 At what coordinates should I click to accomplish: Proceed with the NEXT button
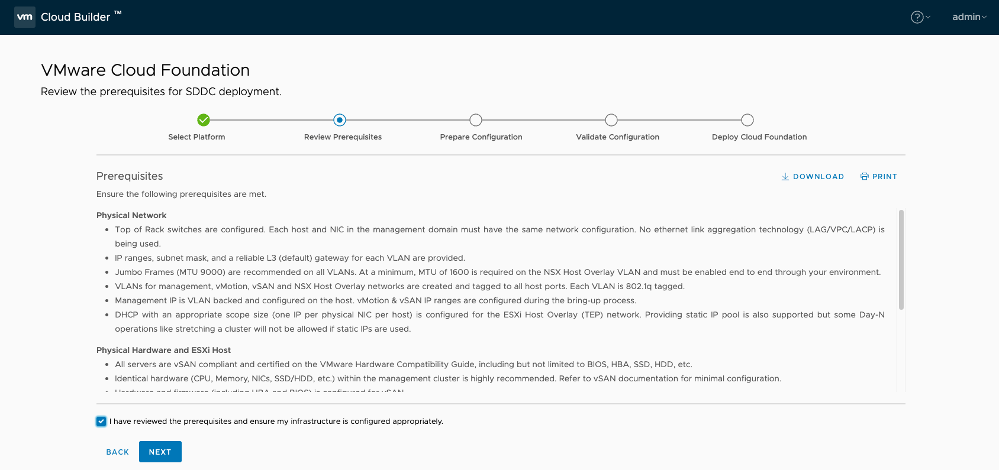[x=160, y=452]
